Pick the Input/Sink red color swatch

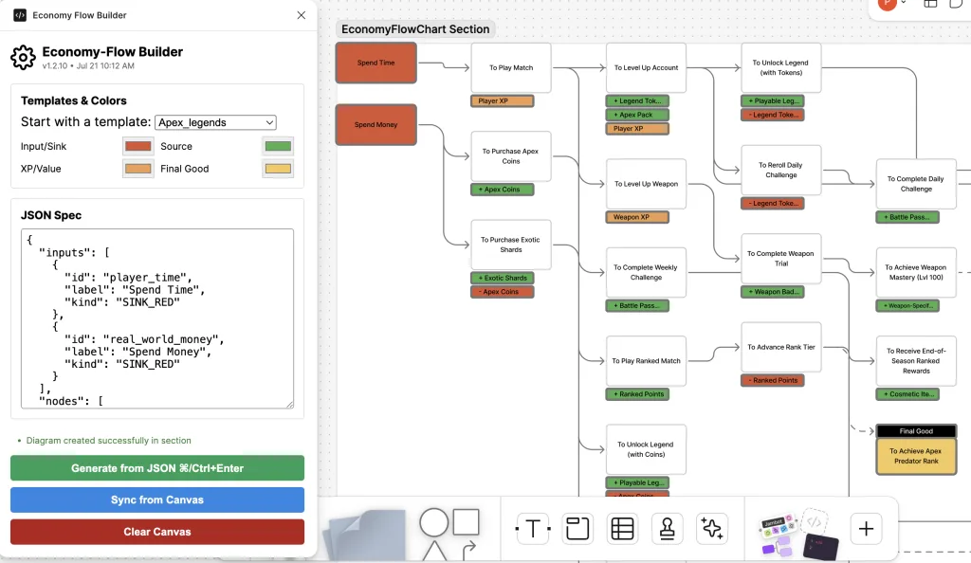(137, 146)
